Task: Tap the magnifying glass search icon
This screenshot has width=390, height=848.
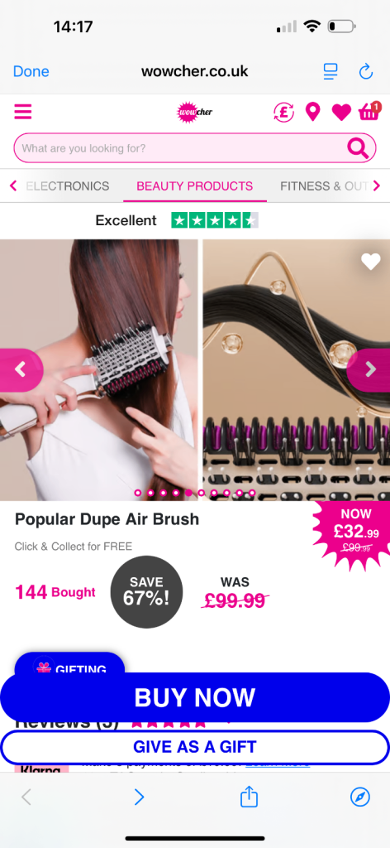Action: tap(358, 147)
